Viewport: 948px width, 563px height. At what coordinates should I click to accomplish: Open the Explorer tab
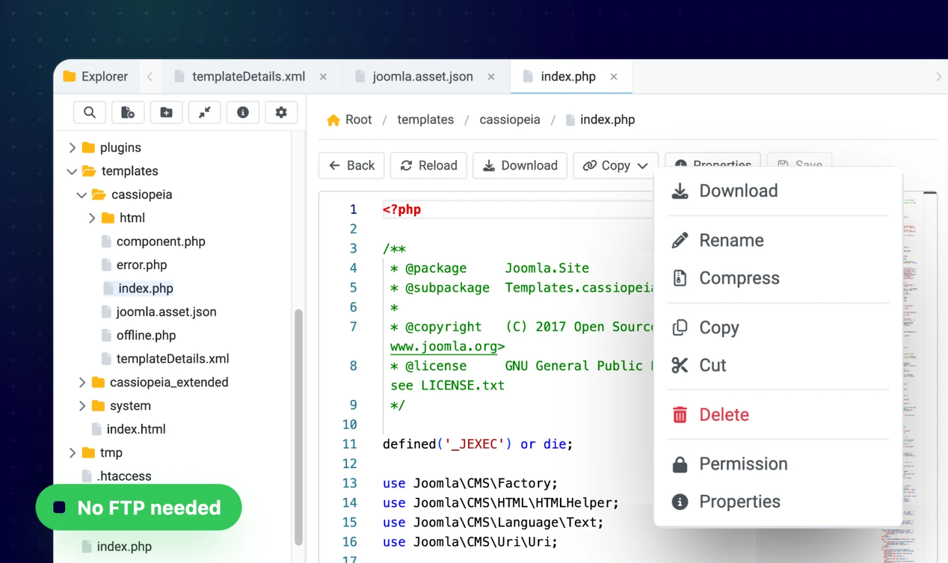(96, 76)
